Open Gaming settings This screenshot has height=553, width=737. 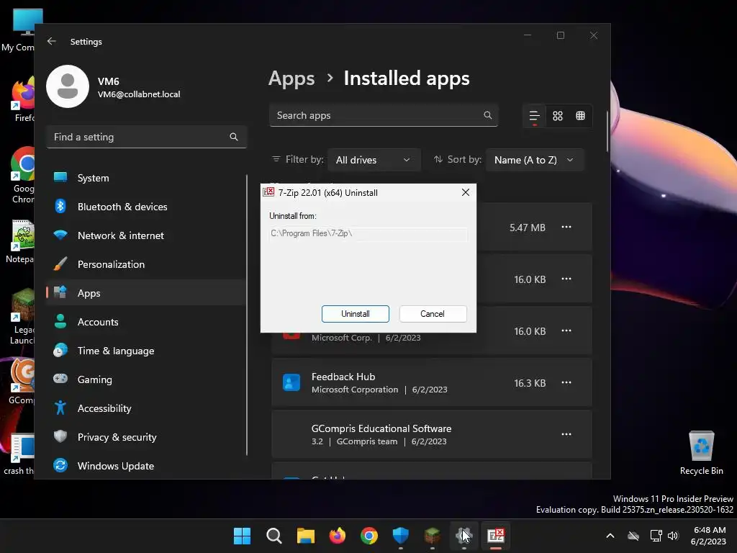[146, 379]
